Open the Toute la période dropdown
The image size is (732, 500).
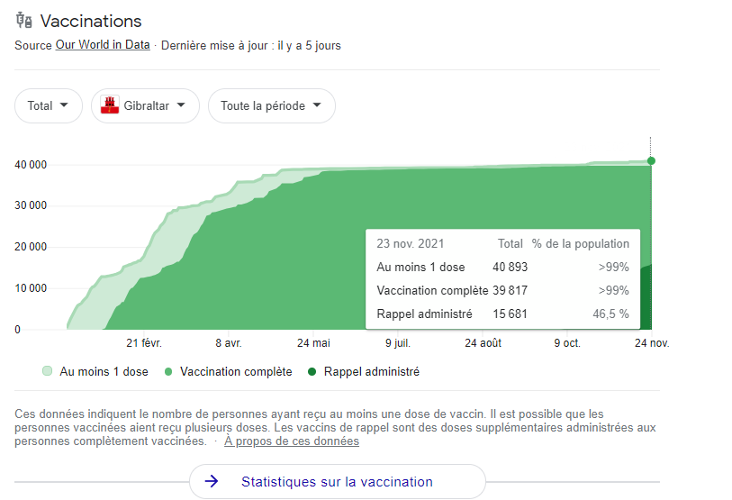point(272,106)
